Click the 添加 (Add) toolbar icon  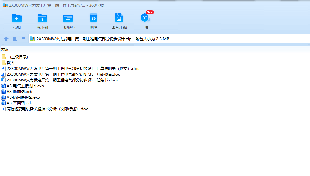point(17,18)
